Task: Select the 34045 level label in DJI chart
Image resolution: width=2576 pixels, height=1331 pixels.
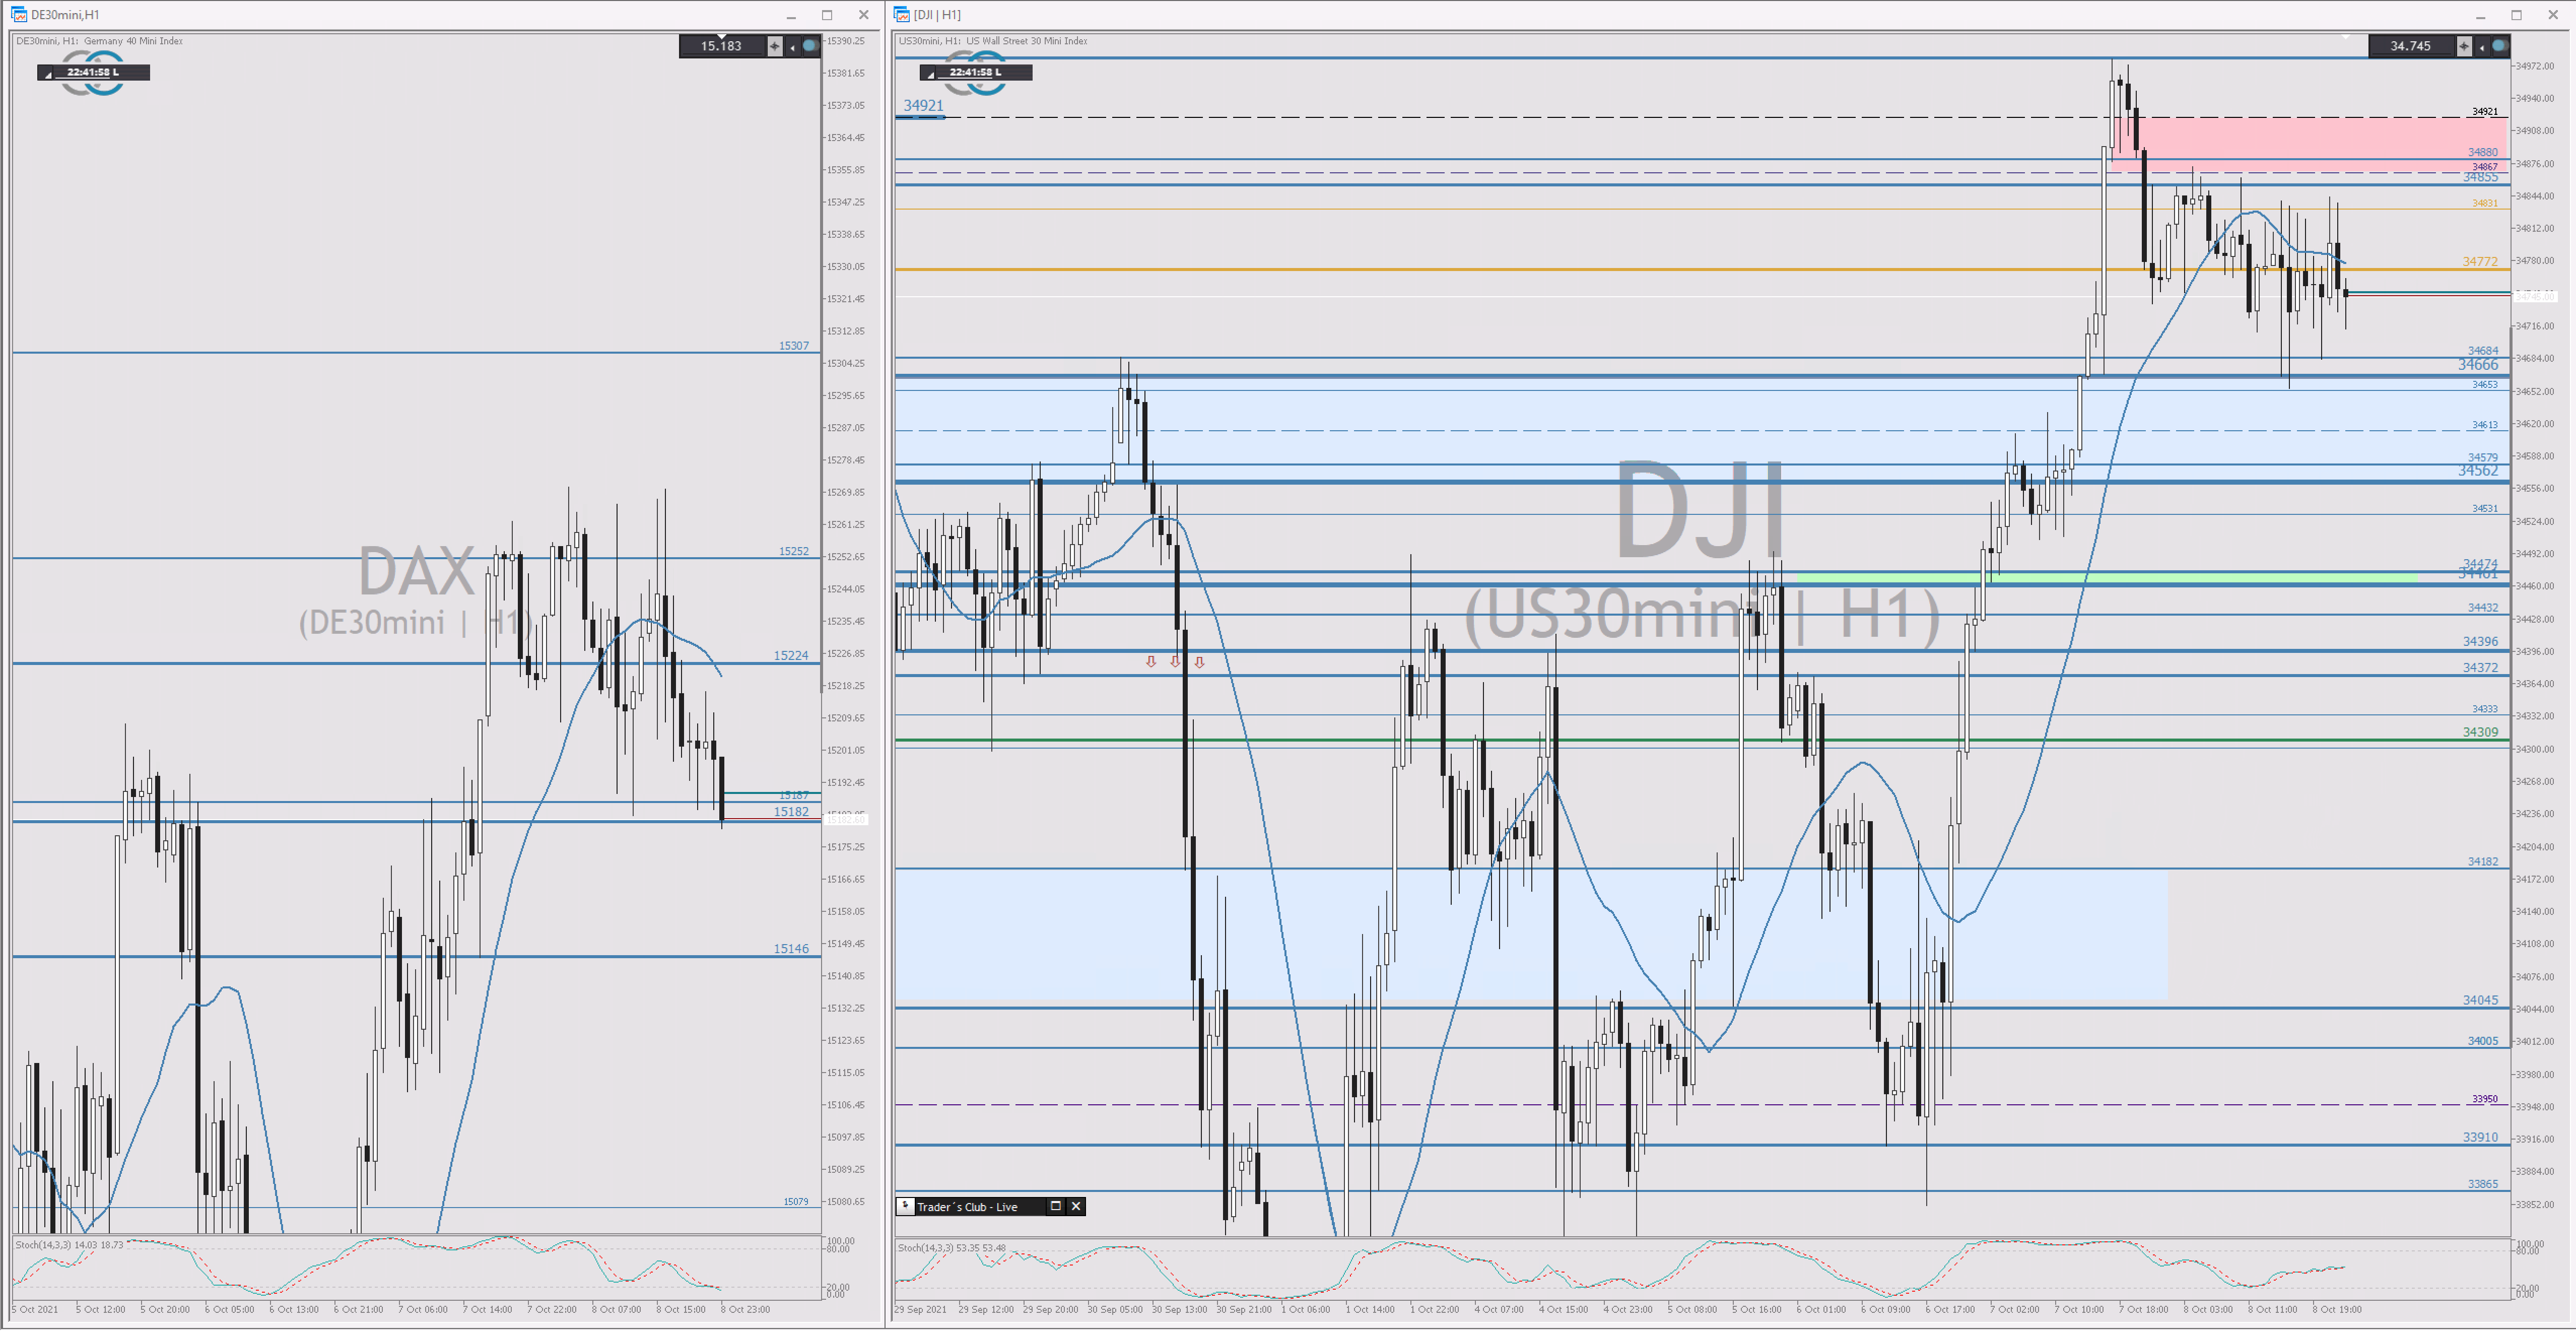Action: tap(2480, 1000)
